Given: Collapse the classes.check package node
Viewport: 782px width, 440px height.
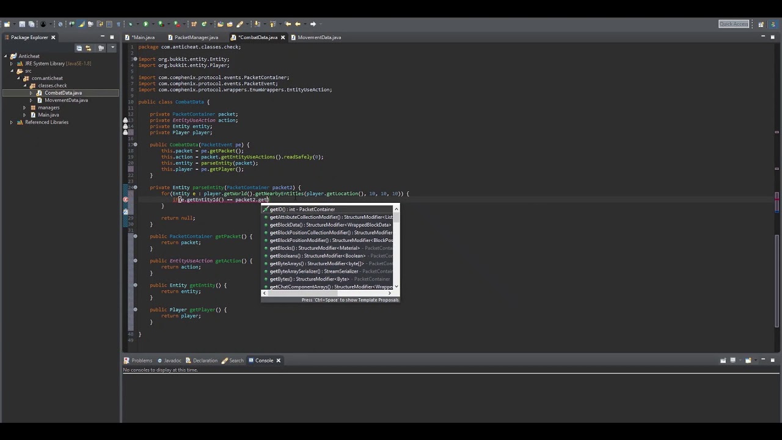Looking at the screenshot, I should tap(24, 86).
